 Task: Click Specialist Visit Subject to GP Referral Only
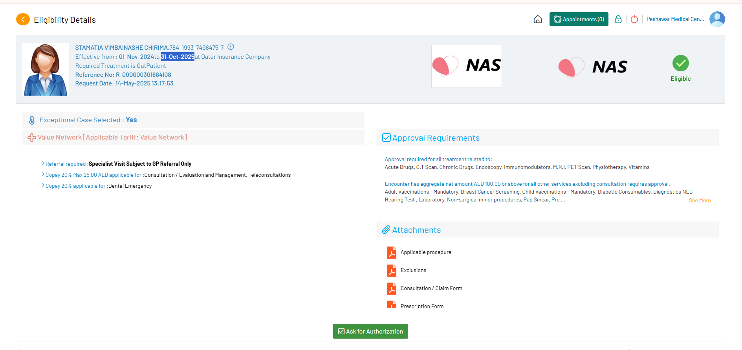pyautogui.click(x=140, y=164)
